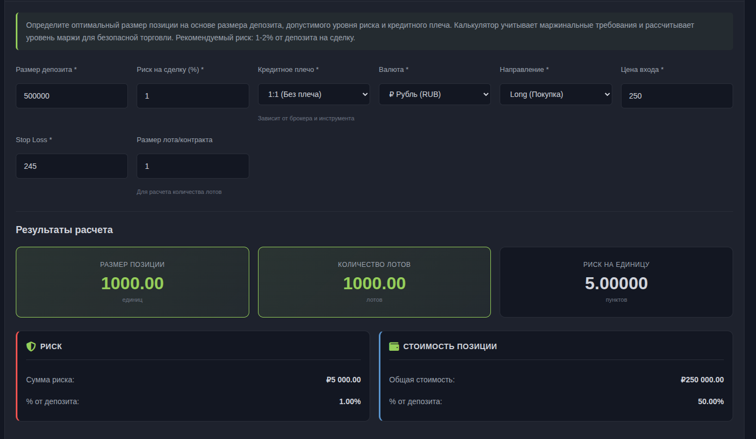
Task: Select the Цена входа input with 250
Action: pos(677,96)
